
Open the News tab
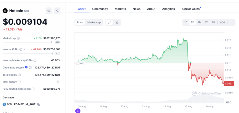pyautogui.click(x=137, y=9)
